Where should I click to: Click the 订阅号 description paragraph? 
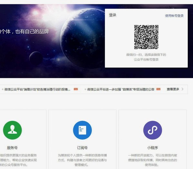click(82, 160)
